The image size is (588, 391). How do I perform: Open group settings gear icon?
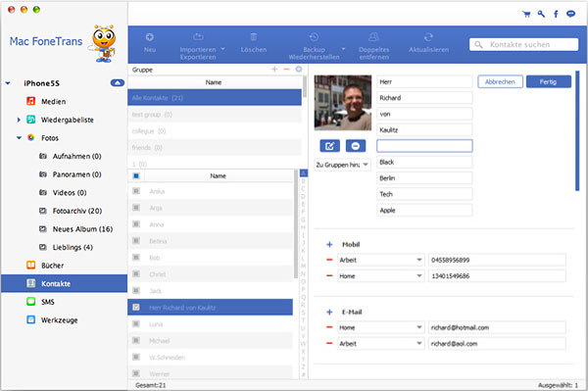[x=299, y=69]
